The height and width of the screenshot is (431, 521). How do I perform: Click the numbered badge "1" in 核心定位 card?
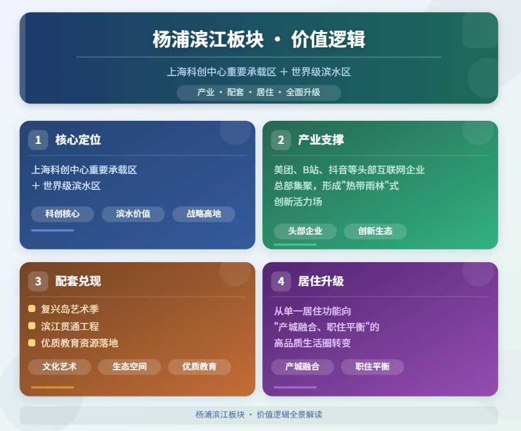[x=39, y=139]
